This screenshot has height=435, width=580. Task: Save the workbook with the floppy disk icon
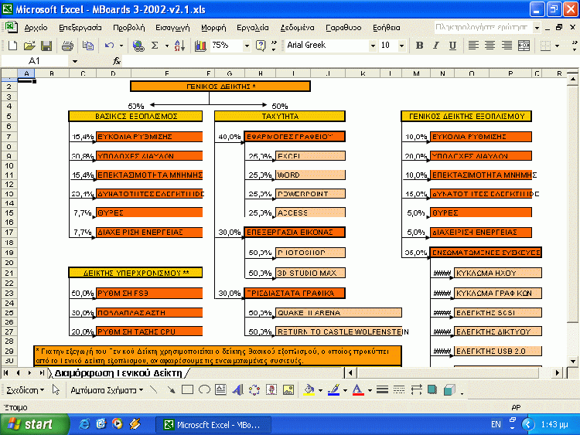point(46,46)
